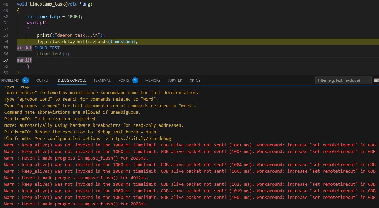Click the 'Type "apropos -v word"' line
Screen dimensions: 379x208
[100, 106]
